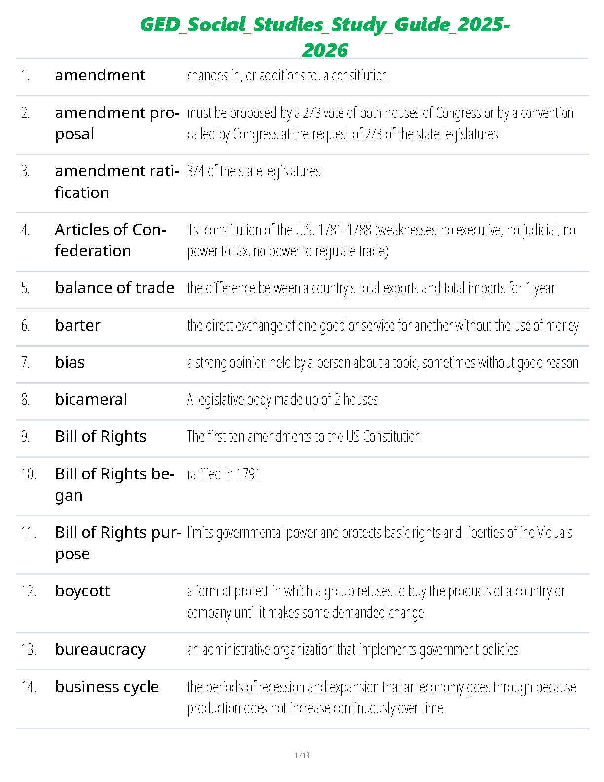Click the 'amendment proposal' term
Viewport: 604px width, 782px height.
coord(117,123)
